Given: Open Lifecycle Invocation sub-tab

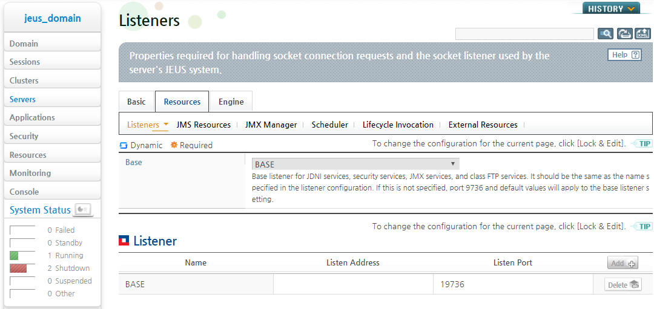Looking at the screenshot, I should pyautogui.click(x=398, y=125).
